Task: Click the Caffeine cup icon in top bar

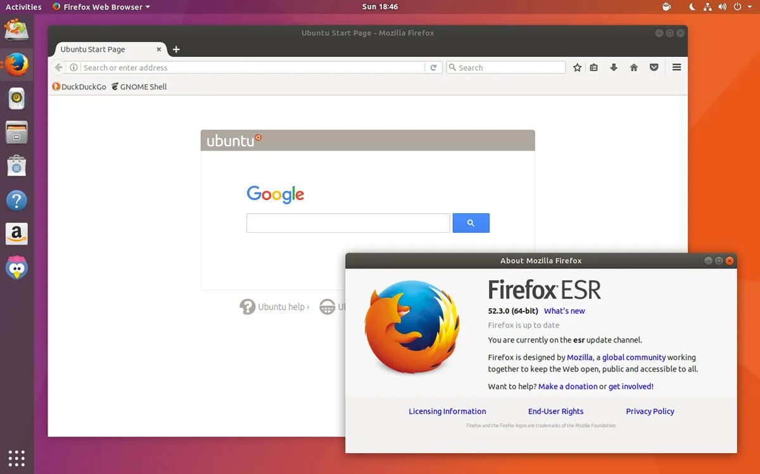Action: tap(666, 6)
